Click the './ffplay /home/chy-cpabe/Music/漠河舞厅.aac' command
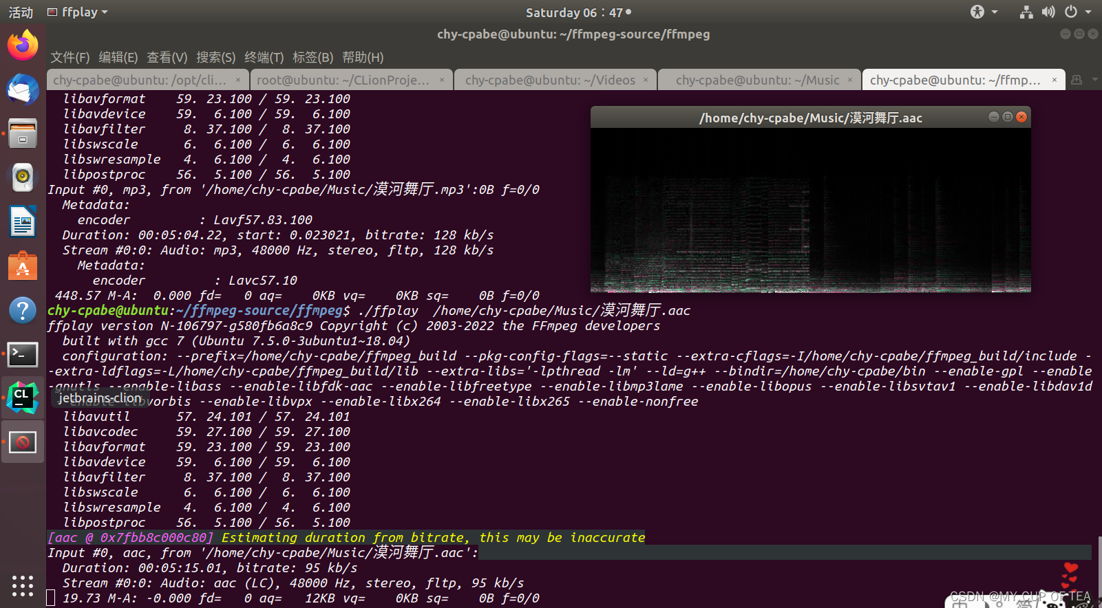Viewport: 1102px width, 608px height. [x=524, y=310]
